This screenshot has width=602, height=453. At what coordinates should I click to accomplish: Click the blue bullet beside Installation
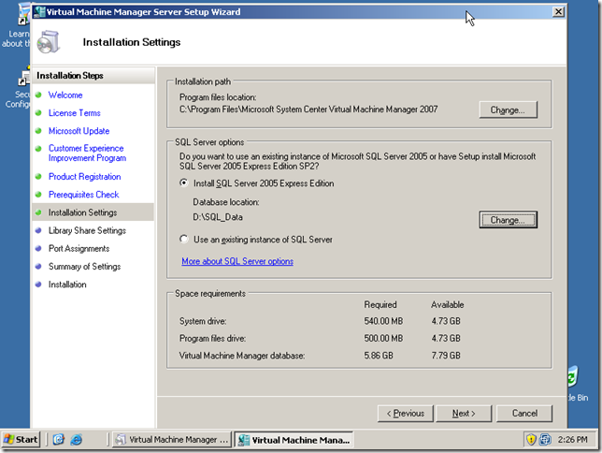tap(38, 285)
